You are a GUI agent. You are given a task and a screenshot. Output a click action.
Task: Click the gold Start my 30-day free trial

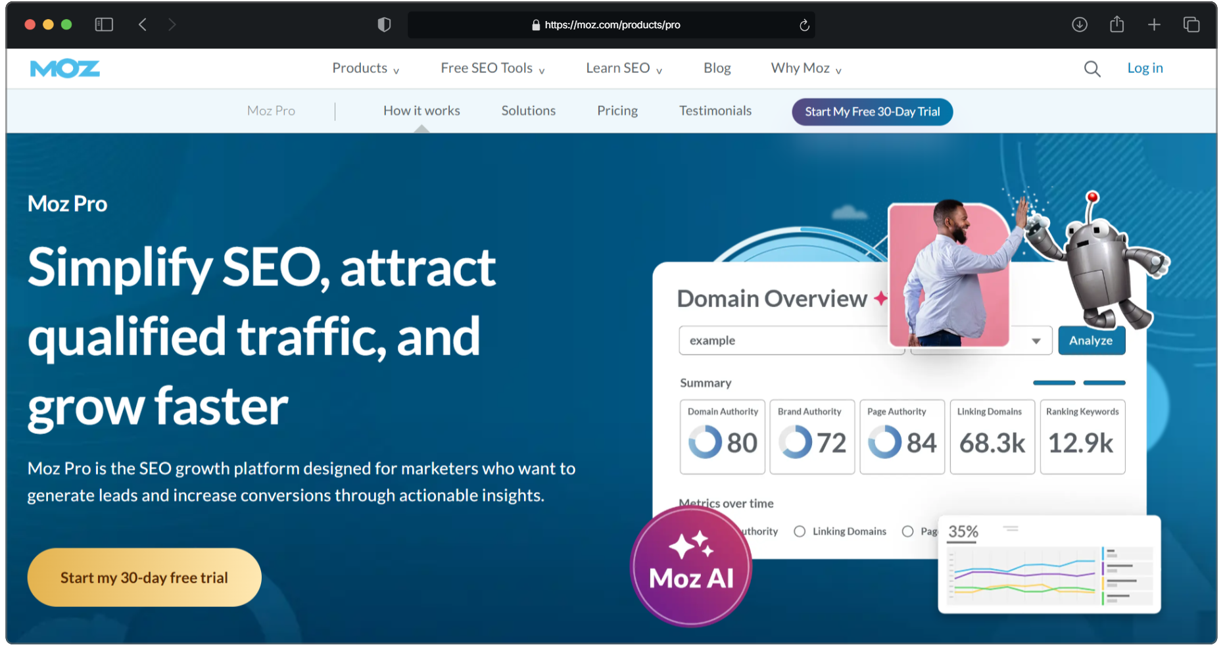[144, 577]
